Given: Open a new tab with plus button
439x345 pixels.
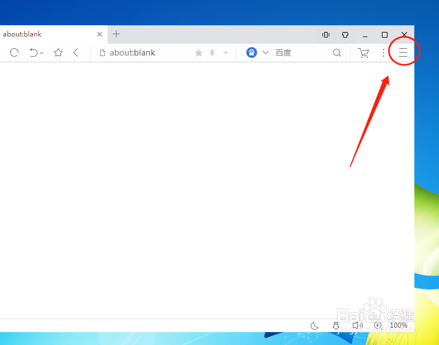Looking at the screenshot, I should point(116,34).
